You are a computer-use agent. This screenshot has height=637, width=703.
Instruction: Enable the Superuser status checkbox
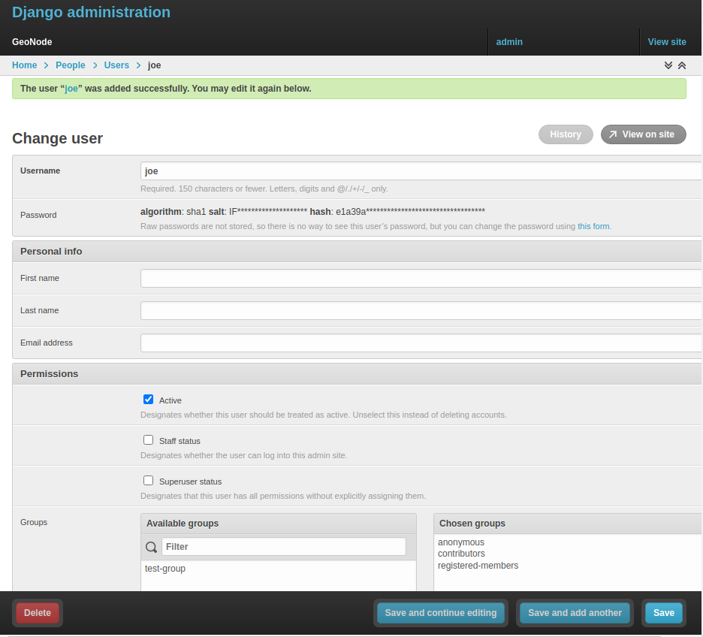[148, 480]
